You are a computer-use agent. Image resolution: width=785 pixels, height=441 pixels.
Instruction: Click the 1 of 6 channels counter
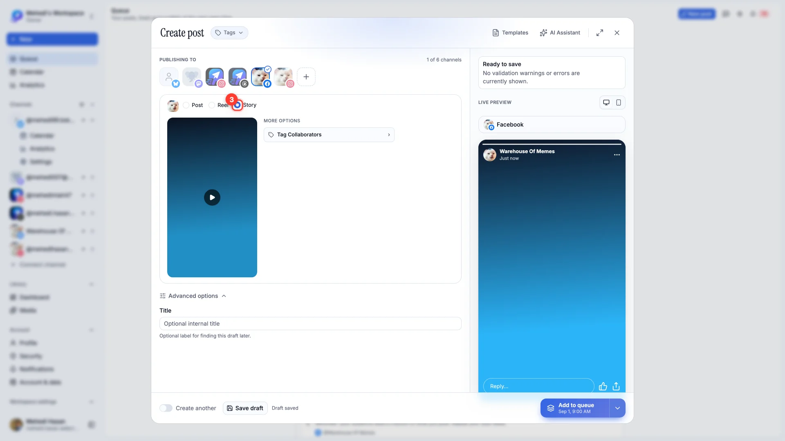(x=444, y=60)
